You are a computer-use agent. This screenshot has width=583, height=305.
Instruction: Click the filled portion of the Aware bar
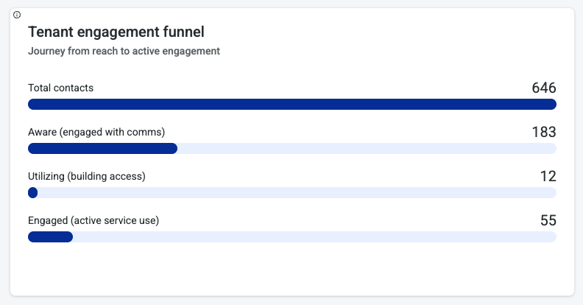click(102, 149)
